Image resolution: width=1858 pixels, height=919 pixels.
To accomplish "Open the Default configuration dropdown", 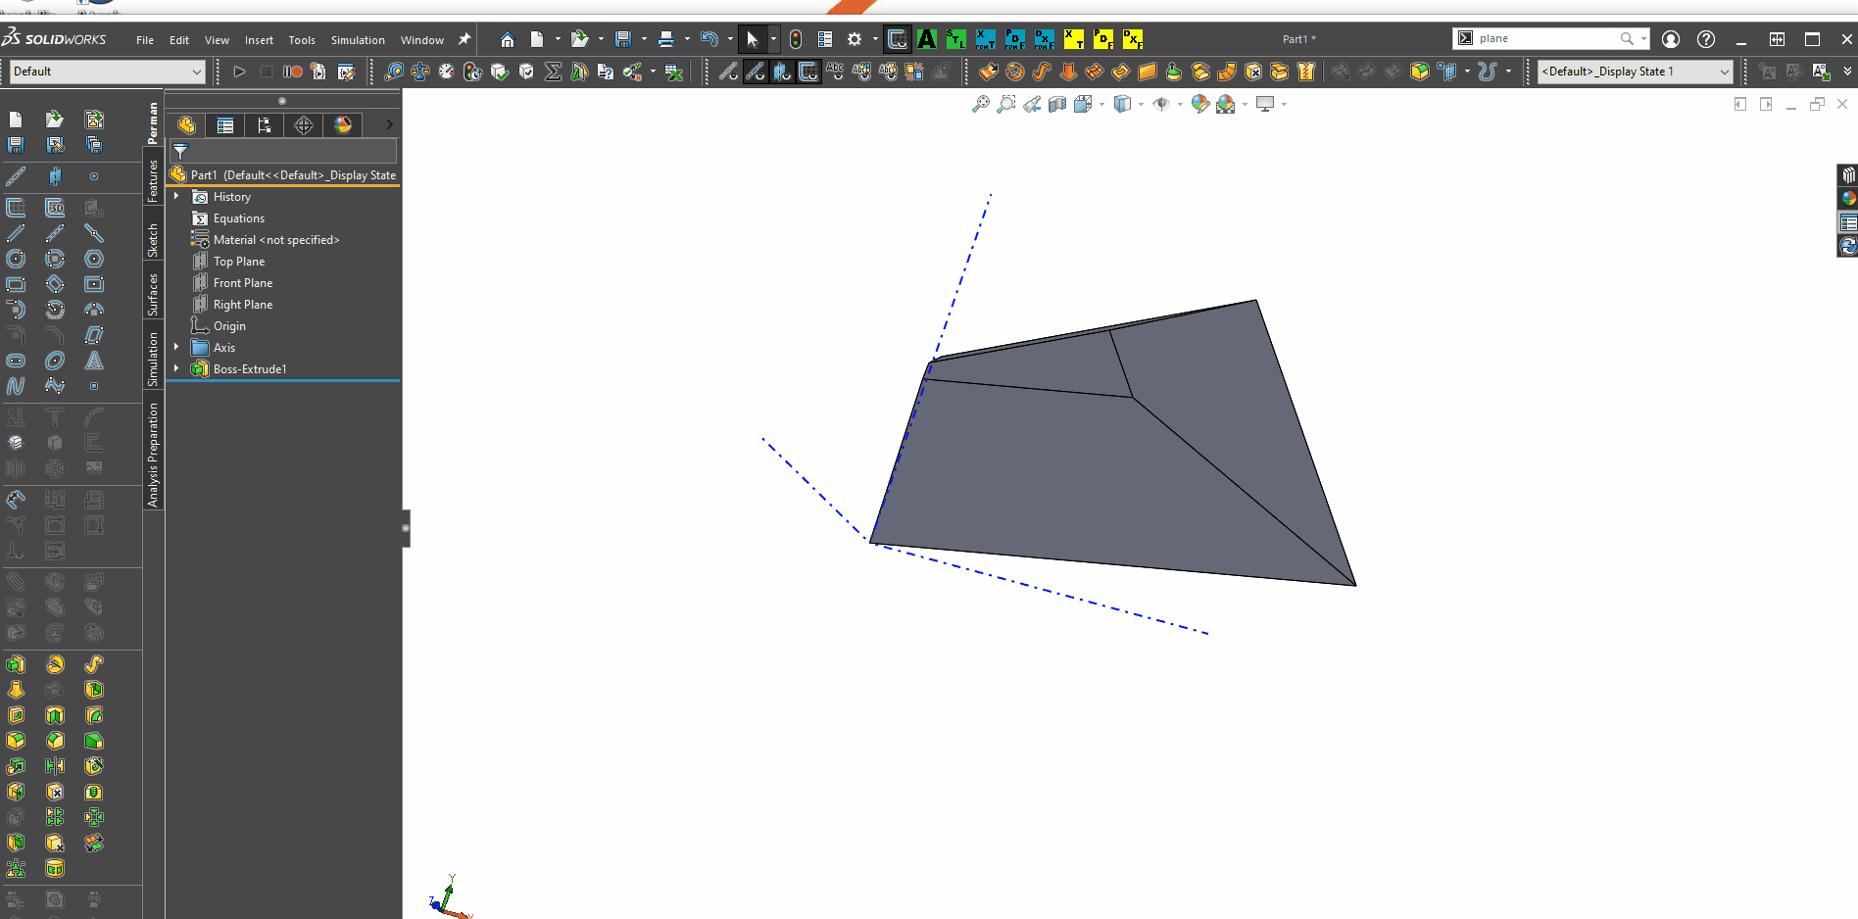I will point(107,72).
